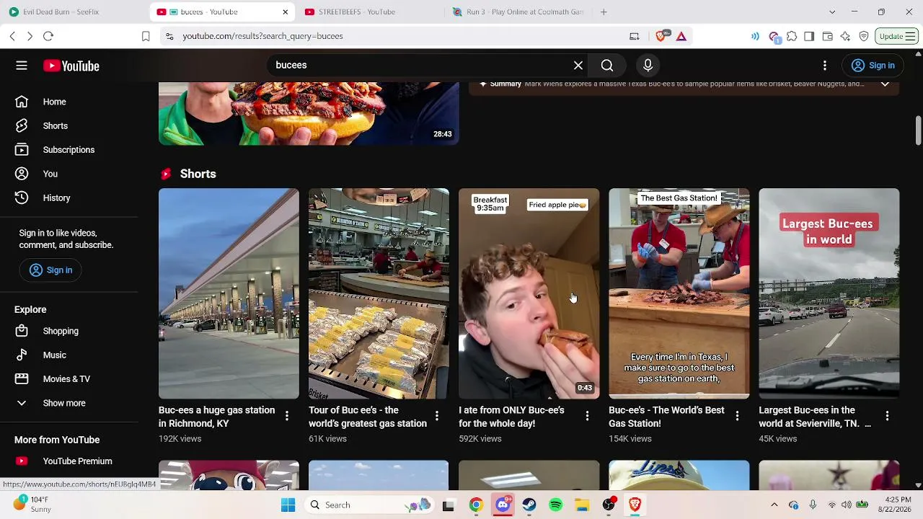
Task: Show hidden system tray icons
Action: click(774, 505)
